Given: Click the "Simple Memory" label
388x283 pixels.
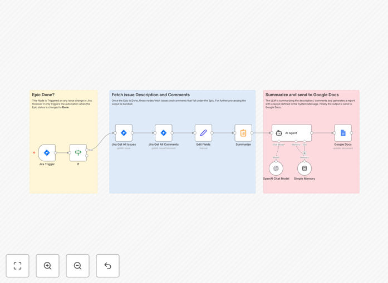Looking at the screenshot, I should tap(304, 178).
